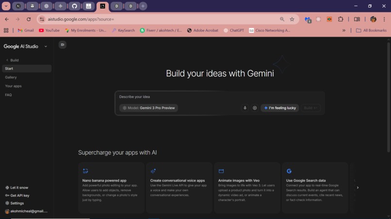Image resolution: width=391 pixels, height=219 pixels.
Task: Open Create conversational voice apps card
Action: pyautogui.click(x=179, y=188)
